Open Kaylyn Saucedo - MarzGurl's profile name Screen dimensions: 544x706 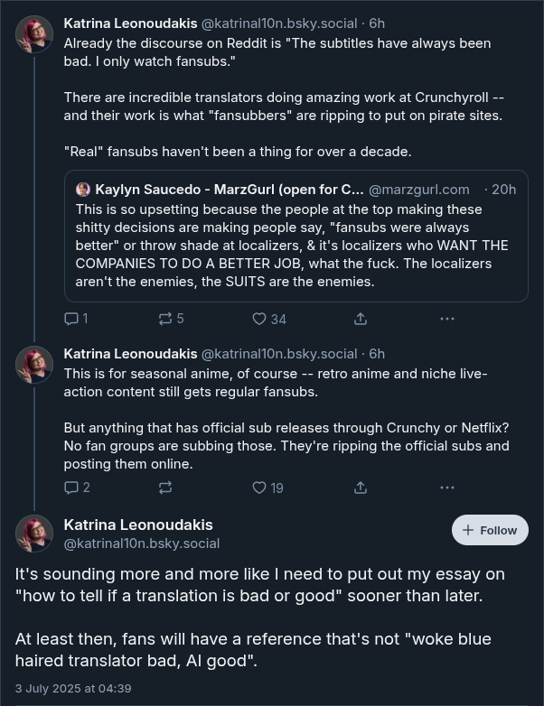click(x=230, y=190)
